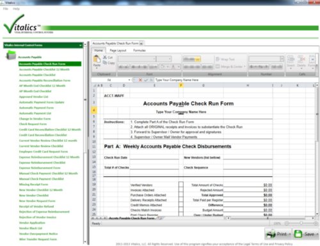
Task: Tick the Verified Vendors checkbox
Action: pos(181,185)
